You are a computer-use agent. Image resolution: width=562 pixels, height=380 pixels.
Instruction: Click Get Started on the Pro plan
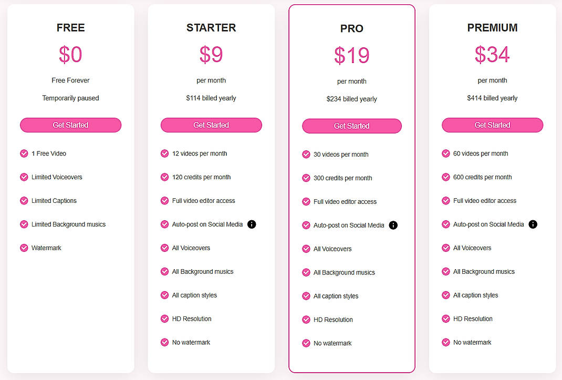coord(352,126)
